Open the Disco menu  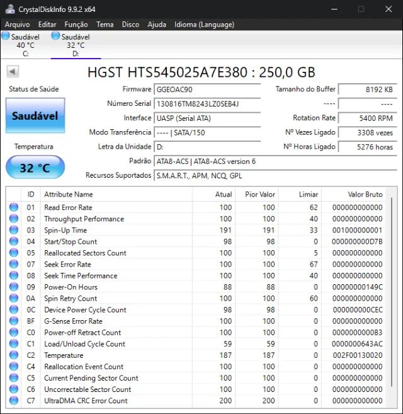(130, 25)
